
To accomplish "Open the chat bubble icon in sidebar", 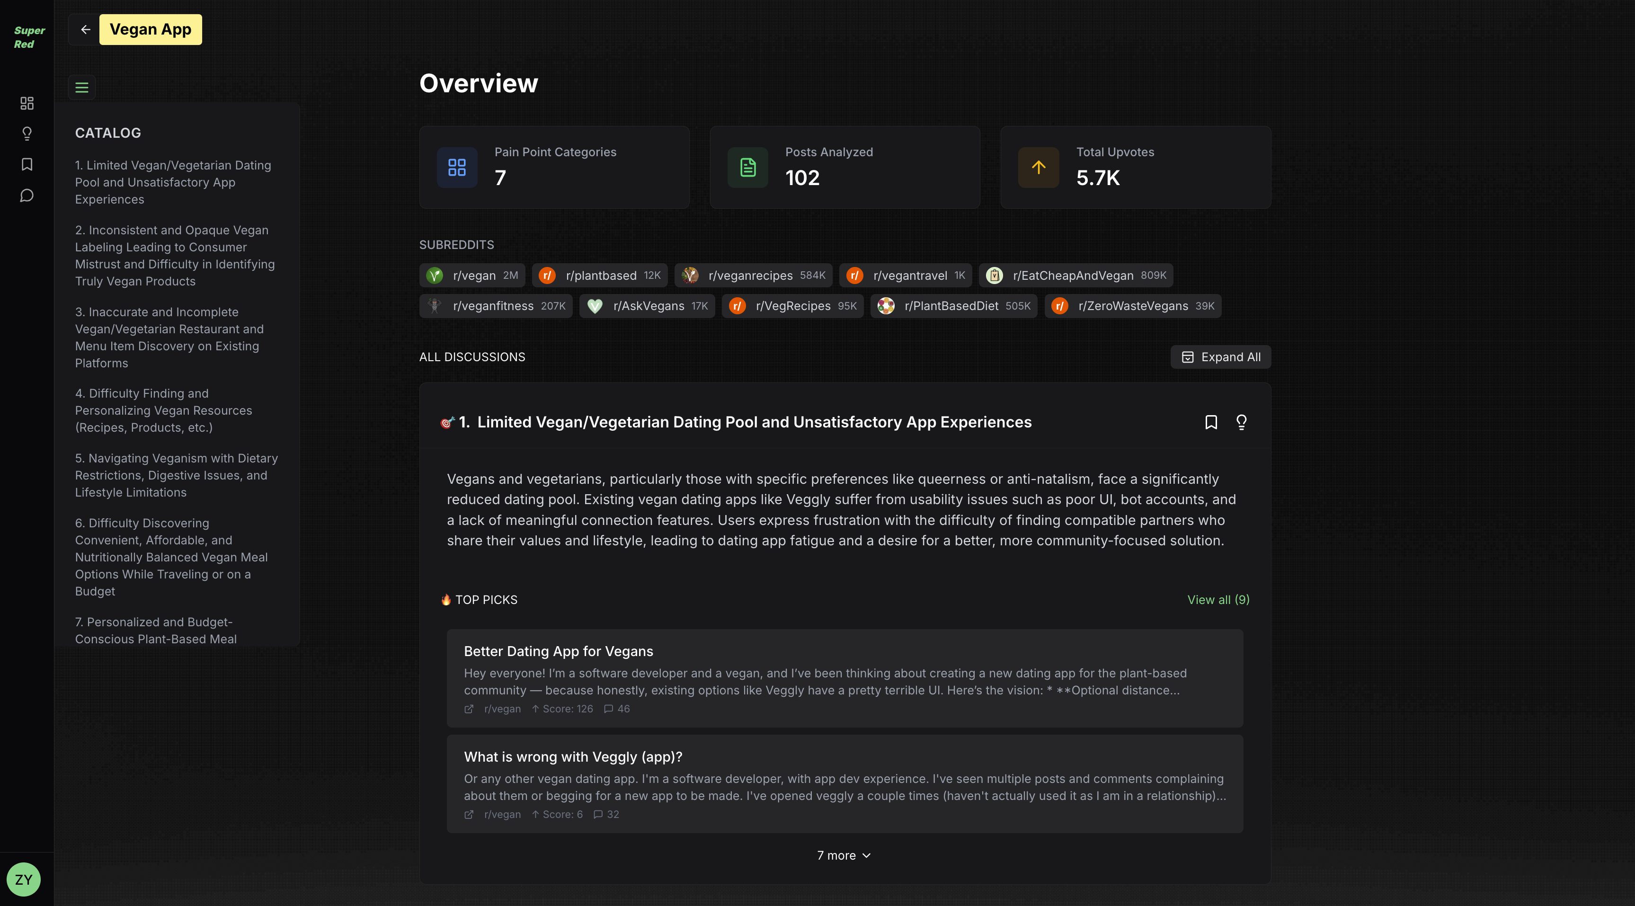I will 27,195.
